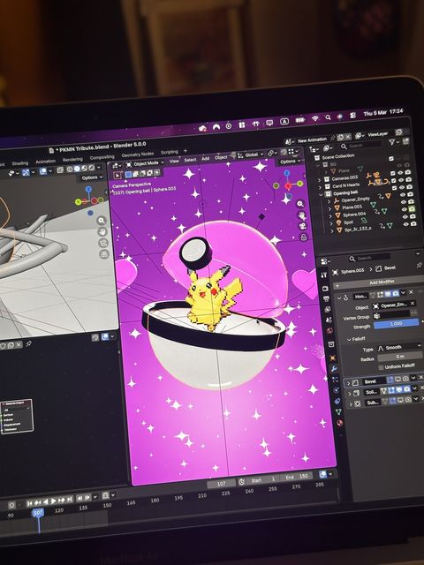Switch to the Shading workspace tab
Image resolution: width=424 pixels, height=565 pixels.
[x=20, y=163]
